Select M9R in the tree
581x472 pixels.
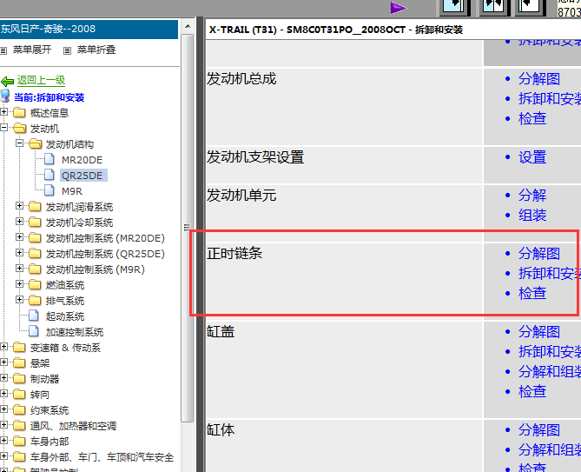tap(72, 191)
